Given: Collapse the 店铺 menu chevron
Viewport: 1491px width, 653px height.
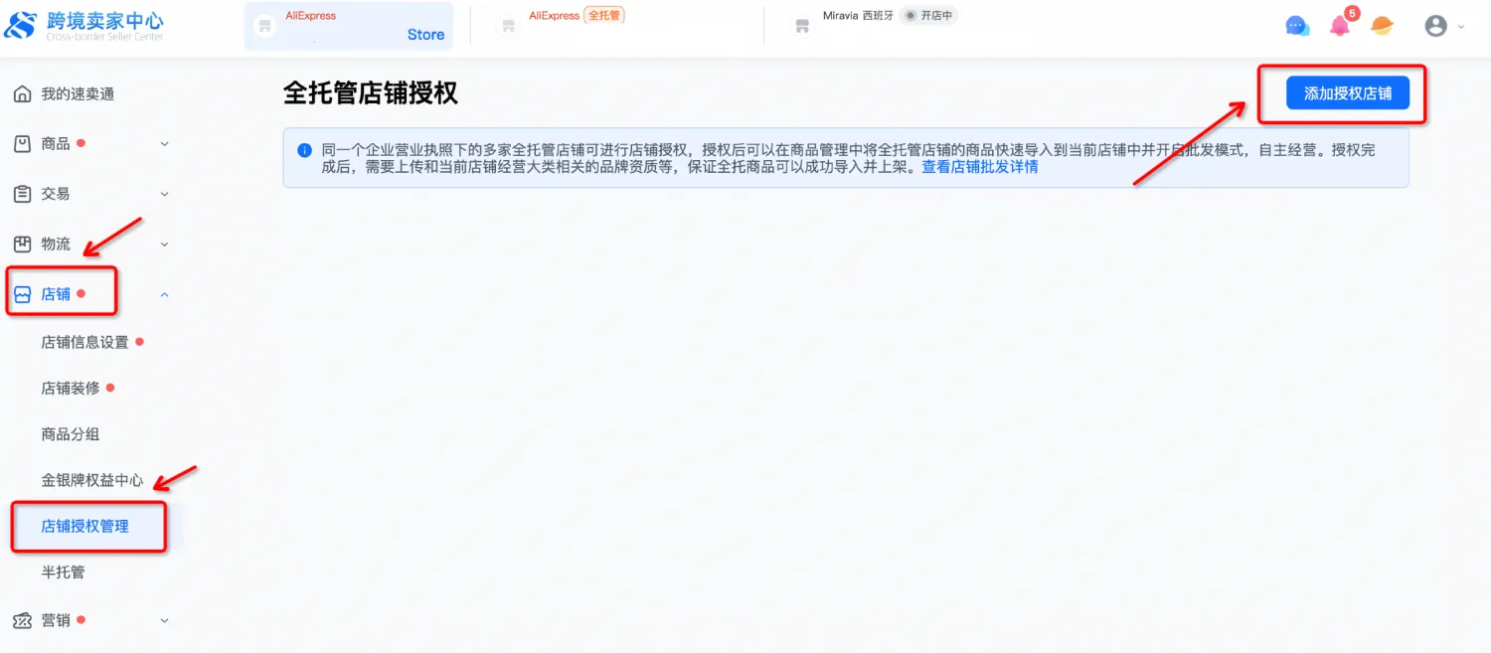Looking at the screenshot, I should coord(165,294).
